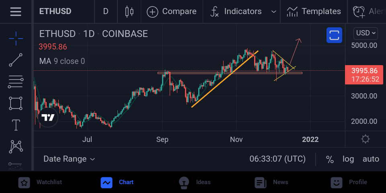Open the hamburger menu
The image size is (386, 193).
[x=16, y=11]
